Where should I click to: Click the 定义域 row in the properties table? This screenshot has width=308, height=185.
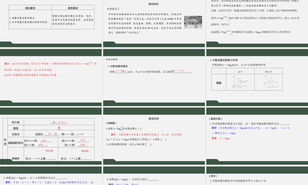click(x=15, y=121)
